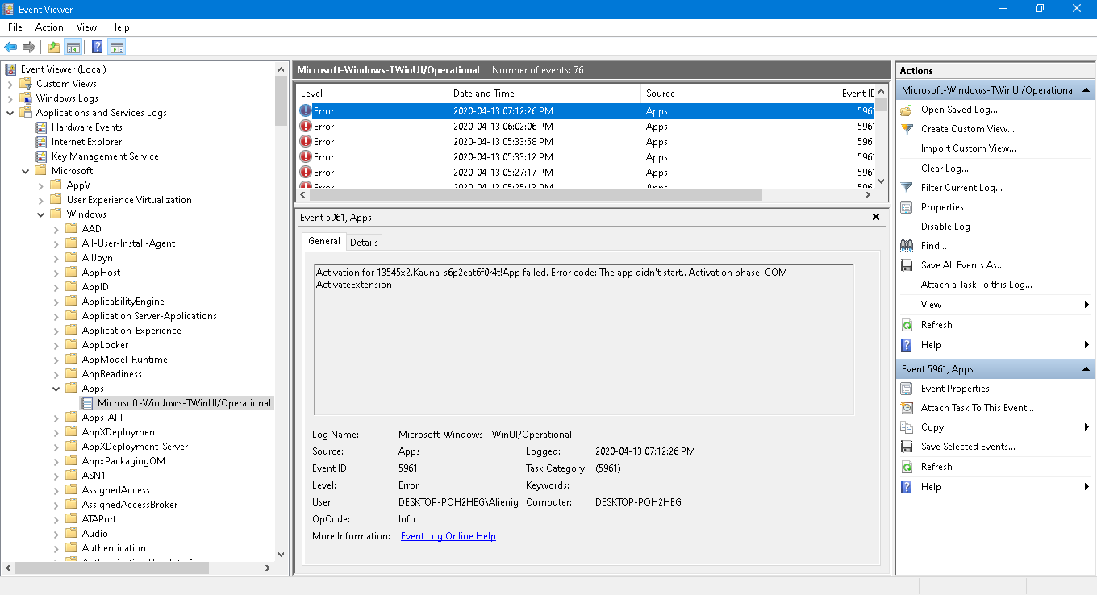Open the Action menu
This screenshot has height=595, width=1097.
[49, 27]
